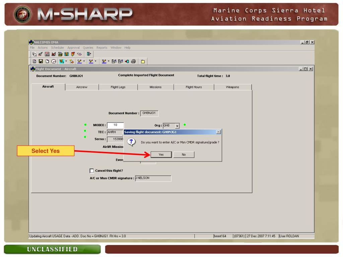This screenshot has height=257, width=343.
Task: Open the dropdown arrow beside the M pencil
Action: [x=95, y=62]
